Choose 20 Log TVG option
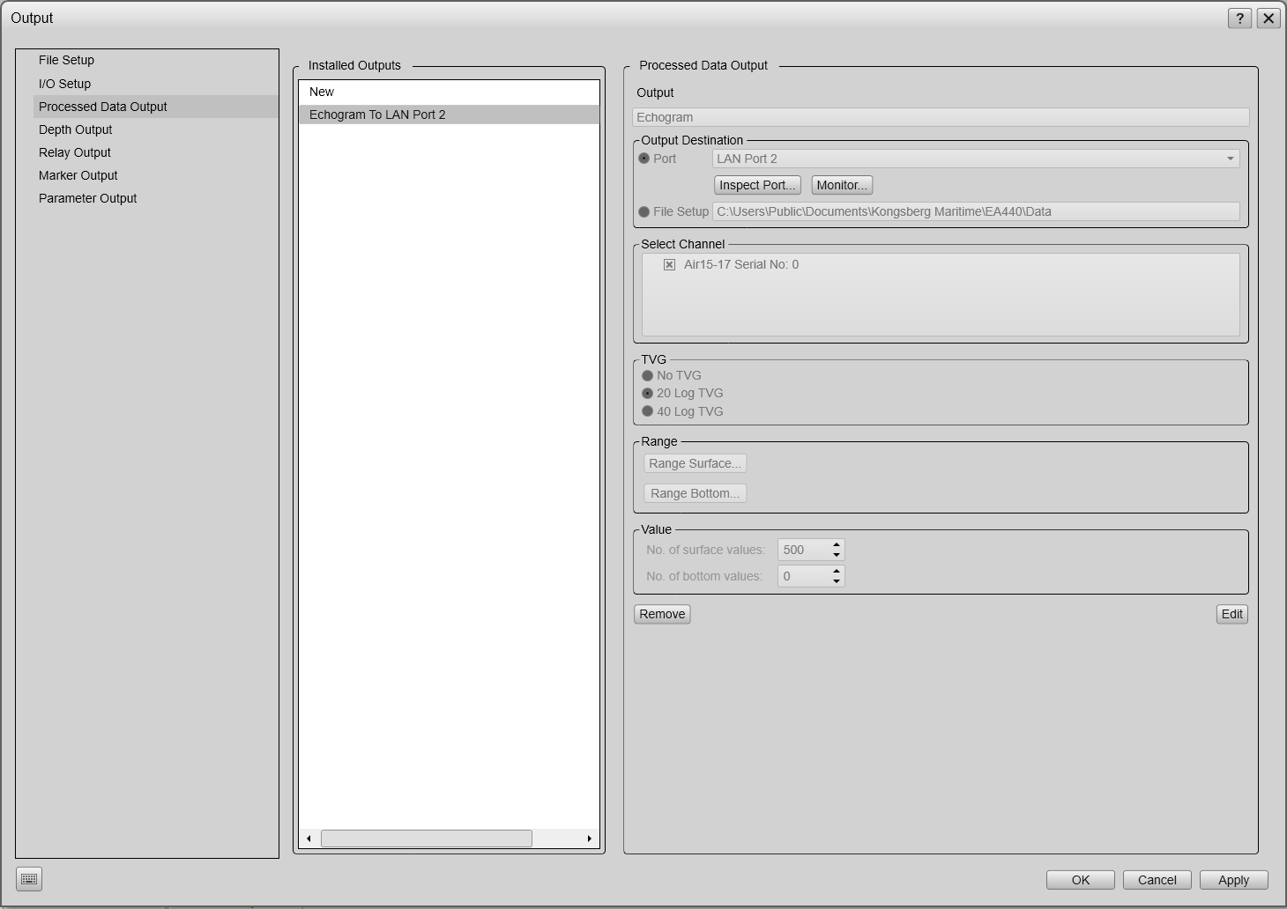The image size is (1287, 909). tap(648, 393)
